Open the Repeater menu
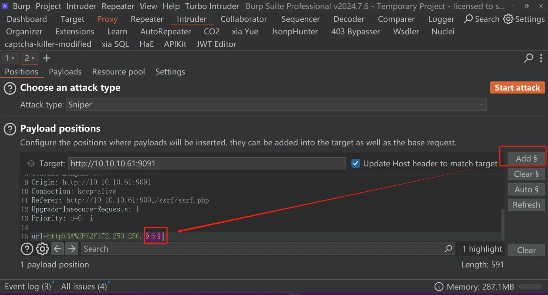This screenshot has height=295, width=548. [118, 6]
